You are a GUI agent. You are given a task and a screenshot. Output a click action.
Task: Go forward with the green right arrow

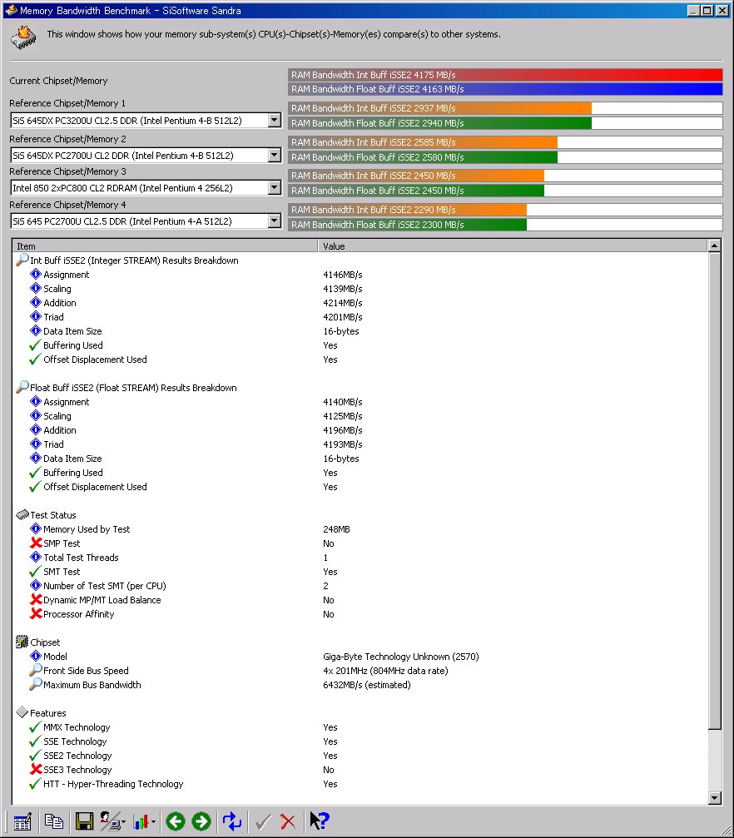201,821
